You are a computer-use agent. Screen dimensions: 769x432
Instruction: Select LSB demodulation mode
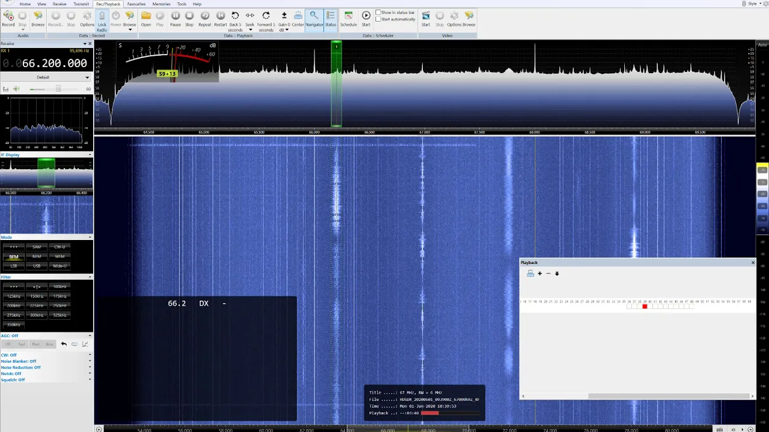coord(13,266)
